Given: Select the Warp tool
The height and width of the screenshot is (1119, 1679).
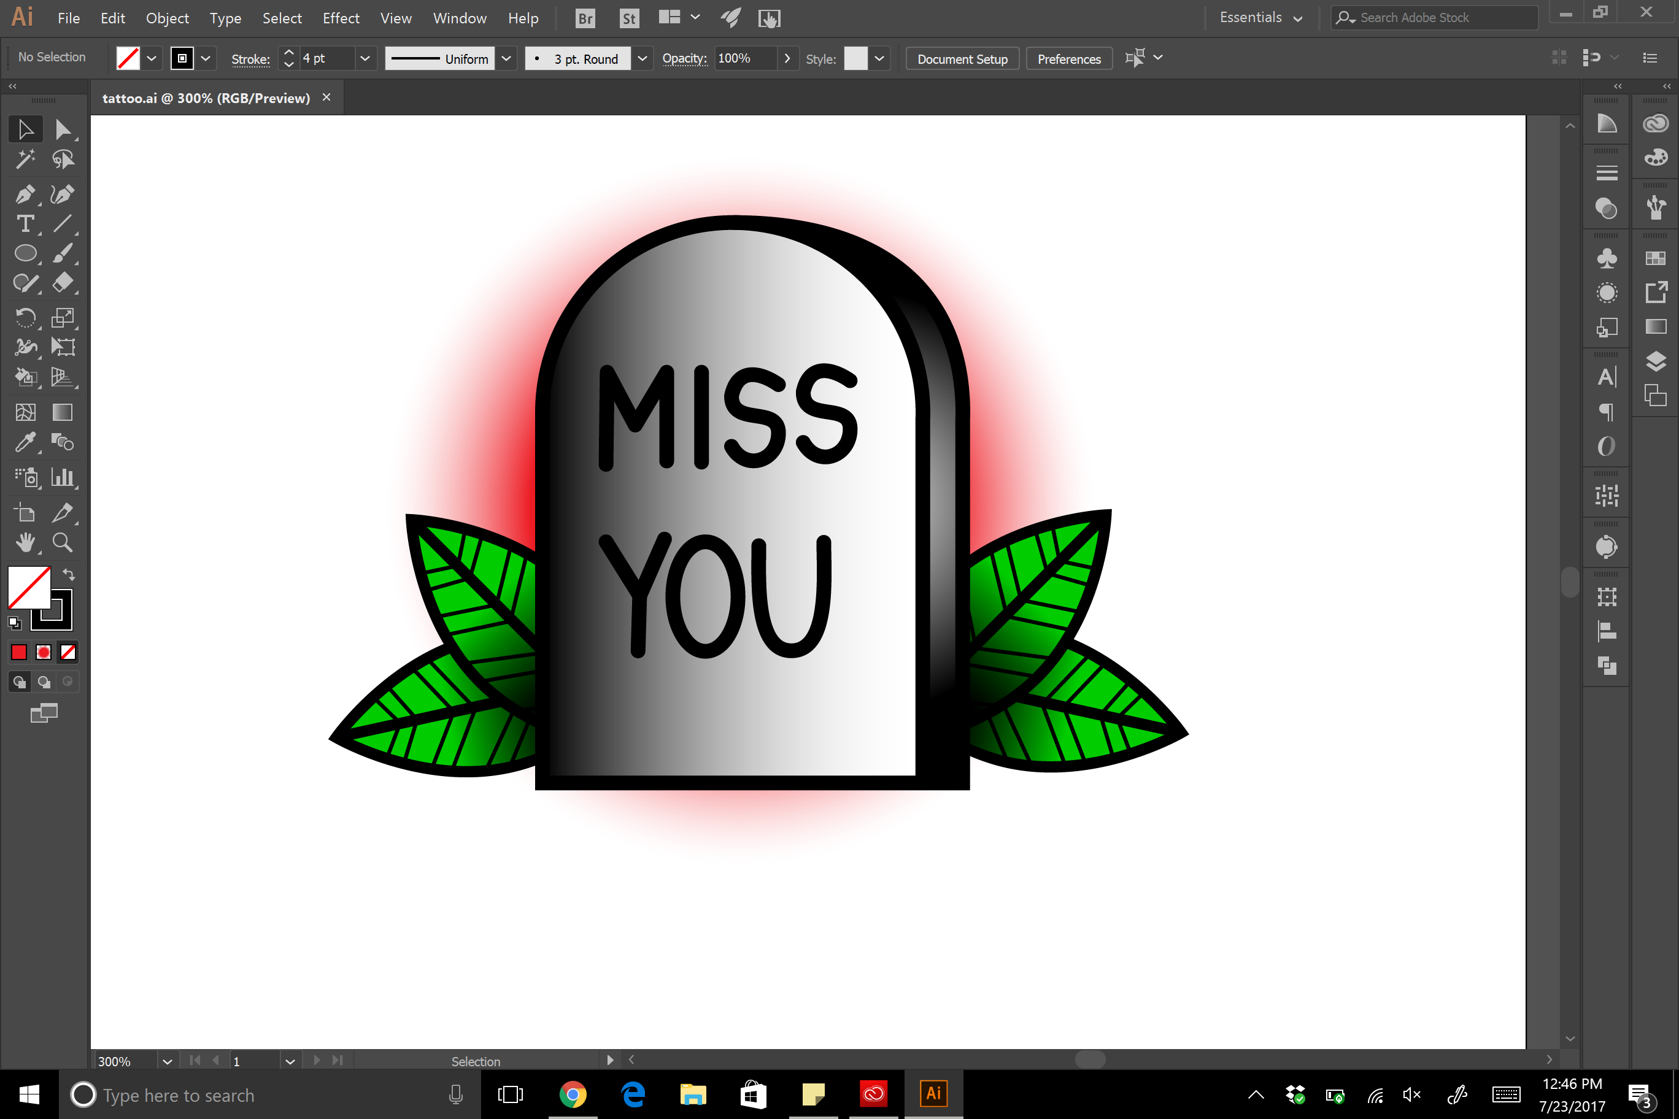Looking at the screenshot, I should [25, 348].
